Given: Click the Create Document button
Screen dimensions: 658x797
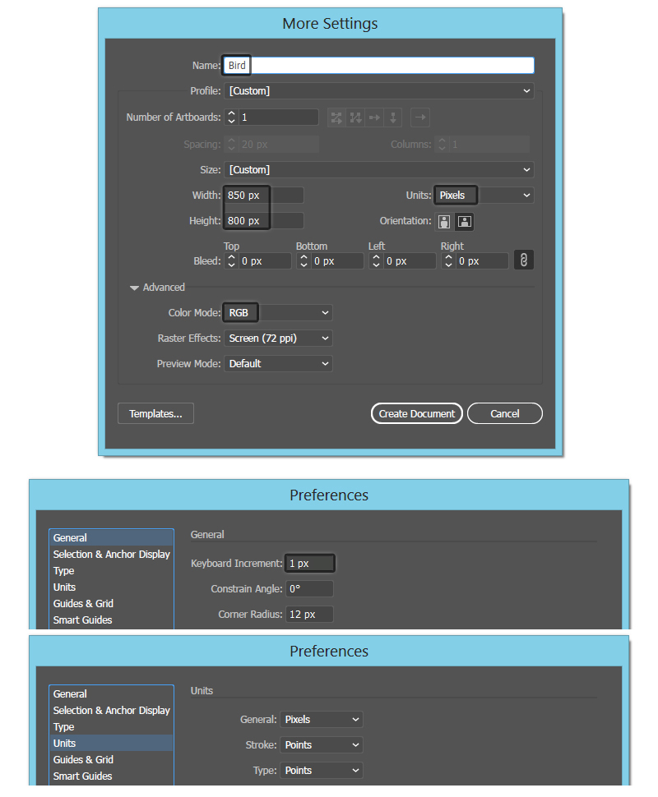Looking at the screenshot, I should coord(416,413).
